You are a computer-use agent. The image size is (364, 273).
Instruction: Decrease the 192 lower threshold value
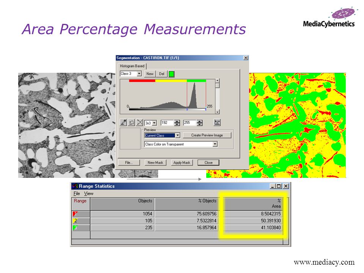[177, 124]
